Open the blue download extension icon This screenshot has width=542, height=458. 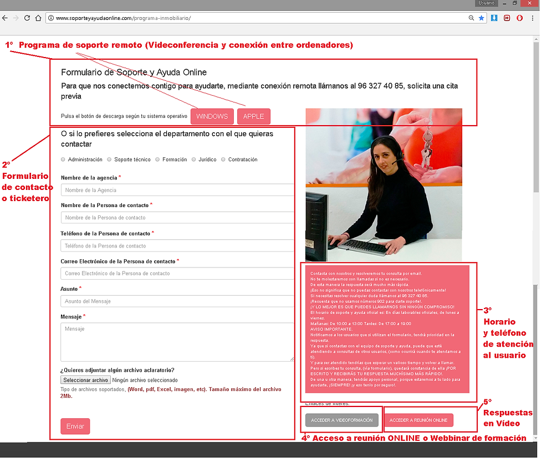494,18
